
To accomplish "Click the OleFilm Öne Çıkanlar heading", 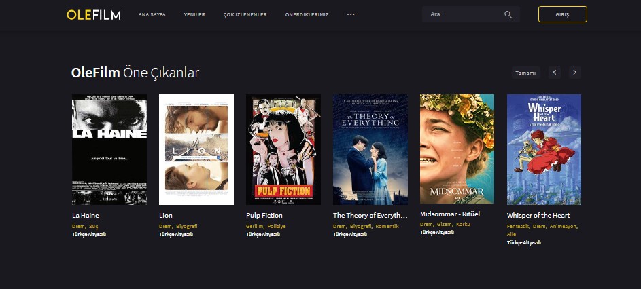I will [x=135, y=73].
